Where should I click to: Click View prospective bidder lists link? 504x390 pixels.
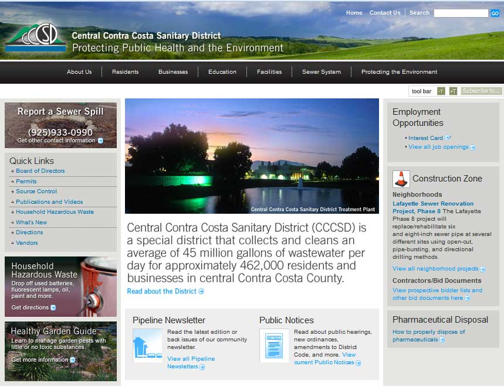click(437, 294)
